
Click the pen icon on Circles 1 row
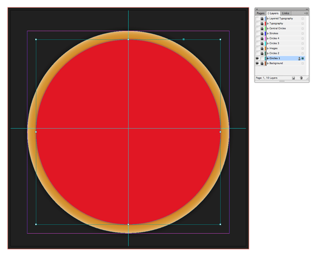point(299,59)
